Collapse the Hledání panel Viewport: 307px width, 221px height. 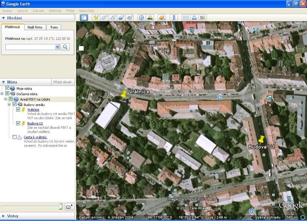tap(3, 18)
